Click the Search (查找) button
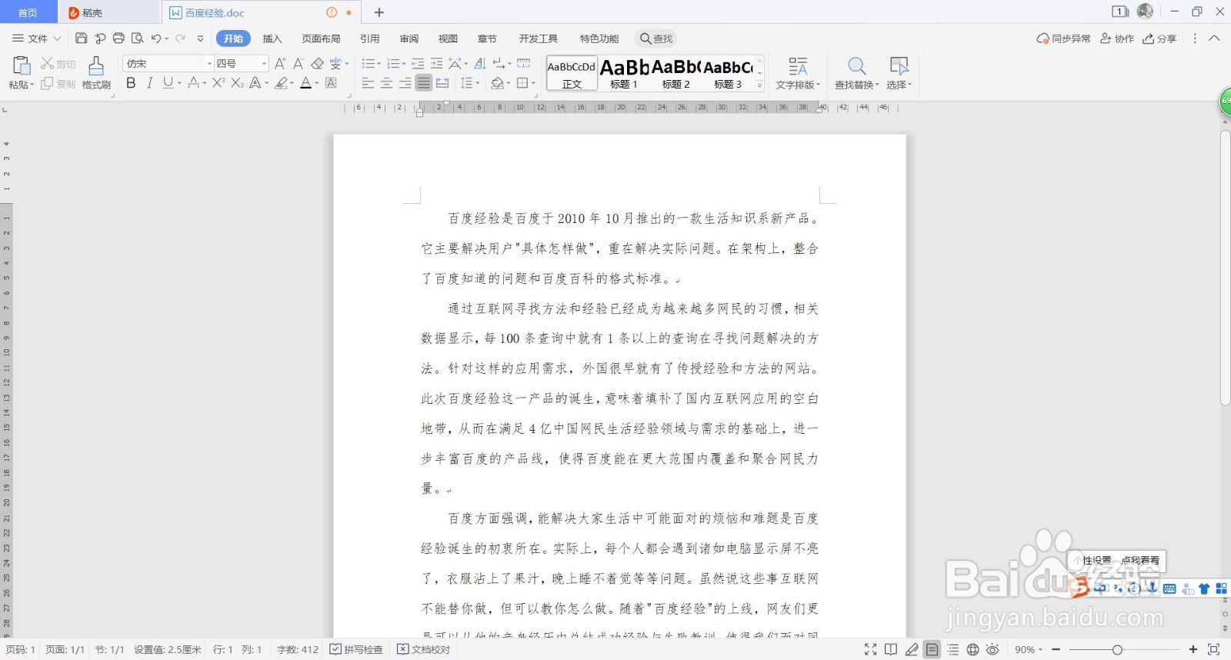 pos(656,38)
